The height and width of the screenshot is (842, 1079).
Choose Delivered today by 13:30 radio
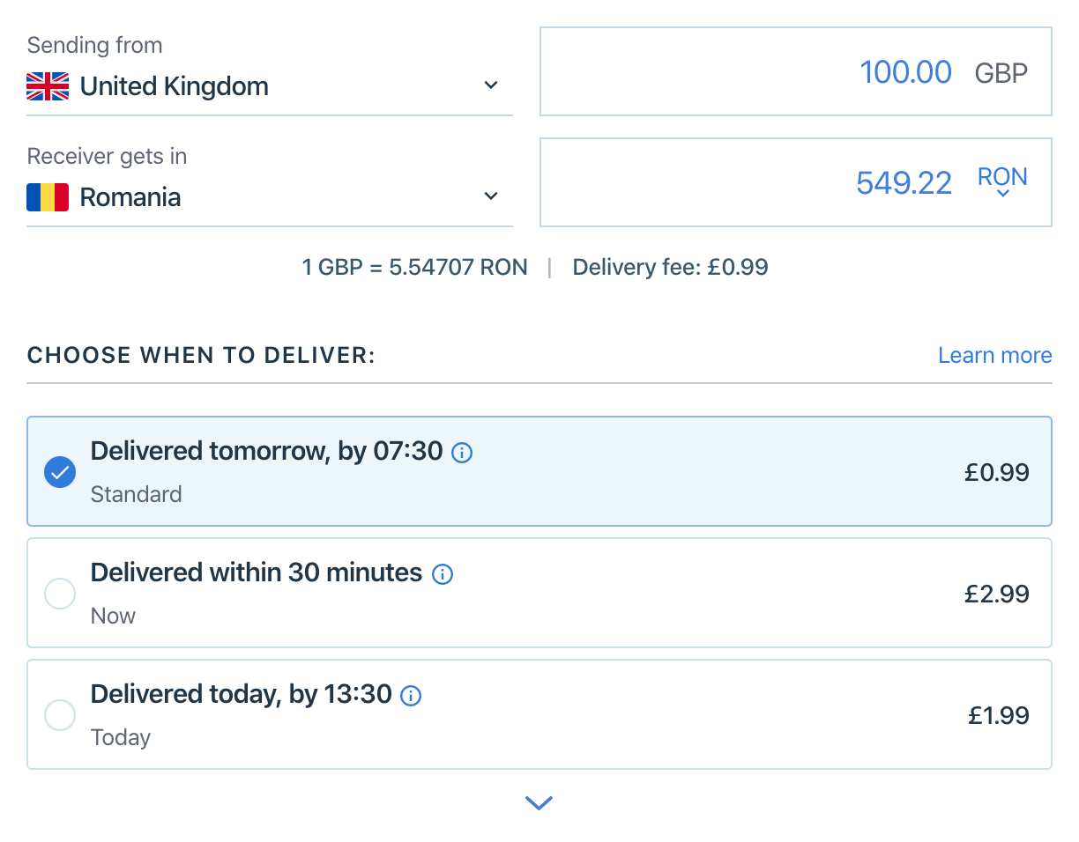[x=60, y=715]
